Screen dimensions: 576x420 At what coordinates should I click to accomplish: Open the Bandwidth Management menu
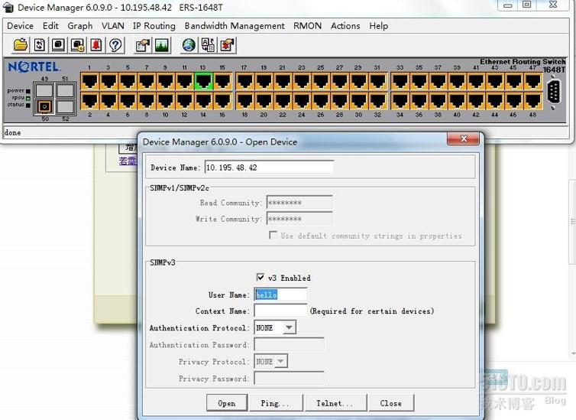click(x=235, y=25)
